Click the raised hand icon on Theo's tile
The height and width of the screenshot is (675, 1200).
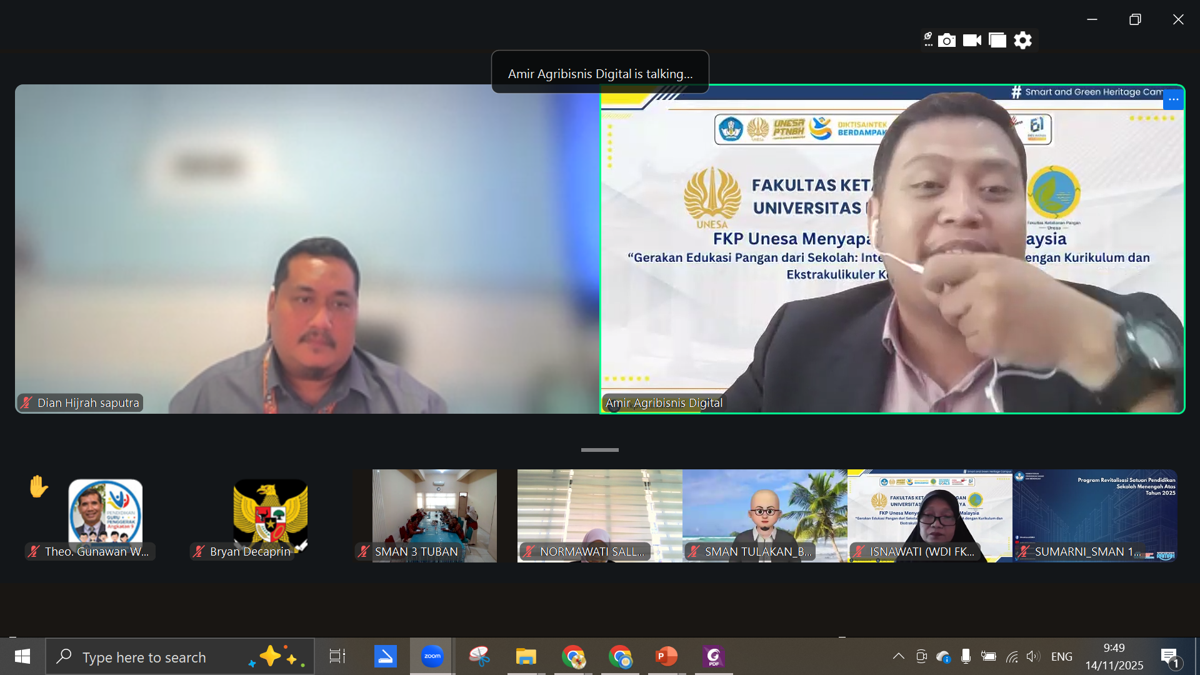click(x=38, y=486)
